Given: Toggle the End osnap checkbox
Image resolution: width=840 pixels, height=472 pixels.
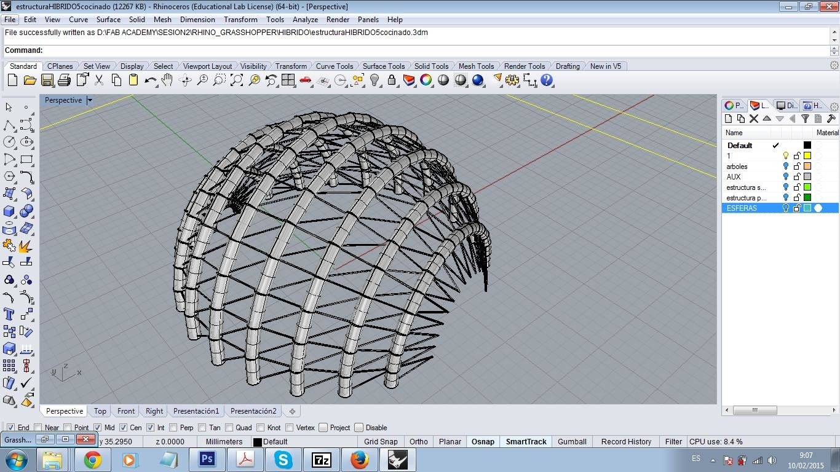Looking at the screenshot, I should click(10, 428).
